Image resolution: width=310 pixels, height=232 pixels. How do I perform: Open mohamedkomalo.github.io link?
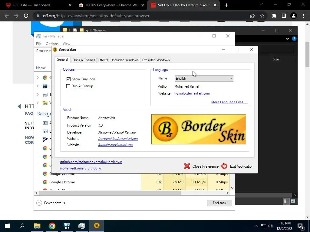[80, 168]
